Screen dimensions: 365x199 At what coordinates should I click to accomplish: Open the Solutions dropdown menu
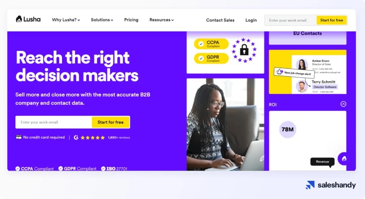click(x=102, y=20)
